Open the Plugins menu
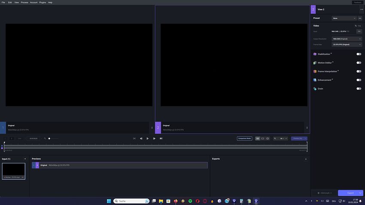Image resolution: width=365 pixels, height=205 pixels. [43, 3]
